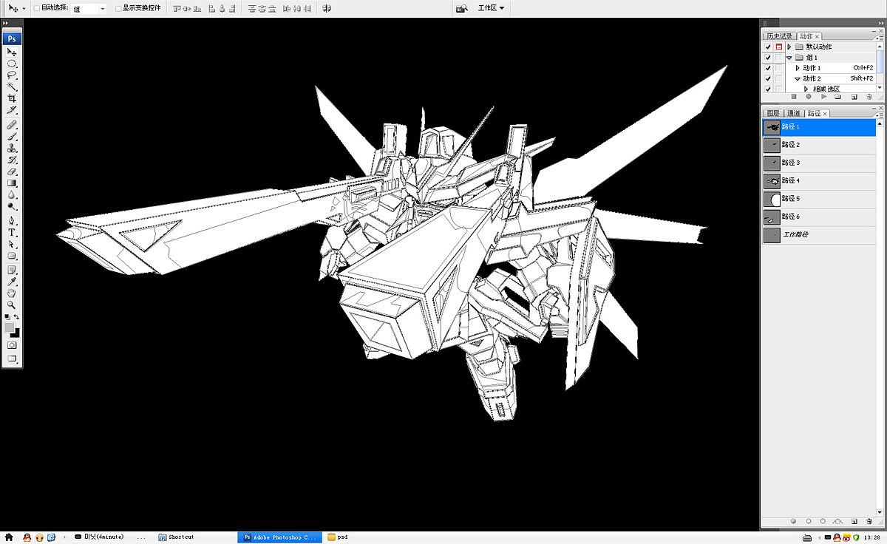Select the 路径 2 row
This screenshot has height=544, width=887.
pyautogui.click(x=819, y=145)
